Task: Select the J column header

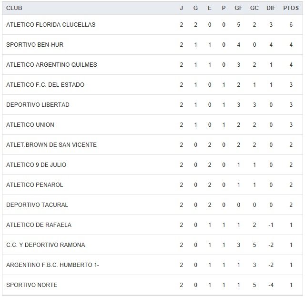Action: pyautogui.click(x=181, y=8)
